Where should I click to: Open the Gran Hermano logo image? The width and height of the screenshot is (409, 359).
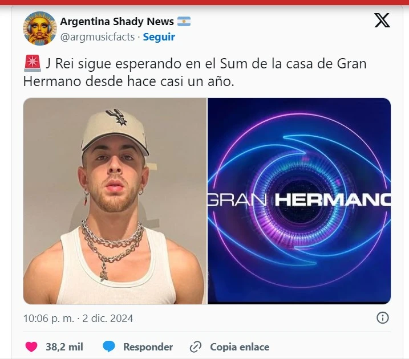point(299,201)
